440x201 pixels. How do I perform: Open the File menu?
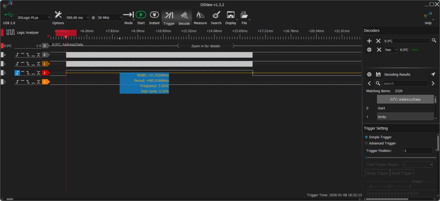point(244,17)
